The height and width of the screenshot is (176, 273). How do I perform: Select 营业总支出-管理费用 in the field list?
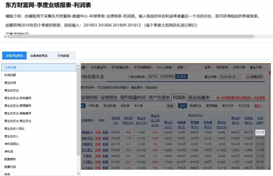coord(39,105)
